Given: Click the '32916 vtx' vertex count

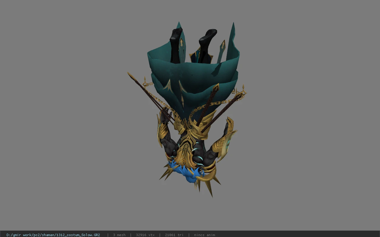Looking at the screenshot, I should pyautogui.click(x=145, y=235).
